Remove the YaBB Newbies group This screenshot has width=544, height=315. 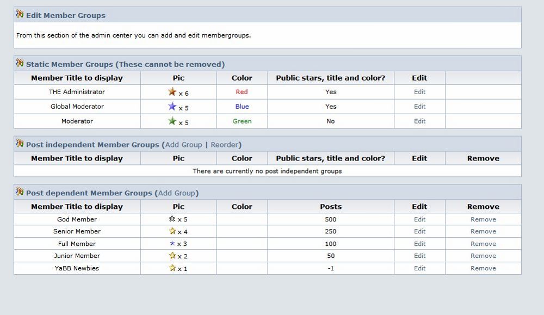pyautogui.click(x=483, y=268)
